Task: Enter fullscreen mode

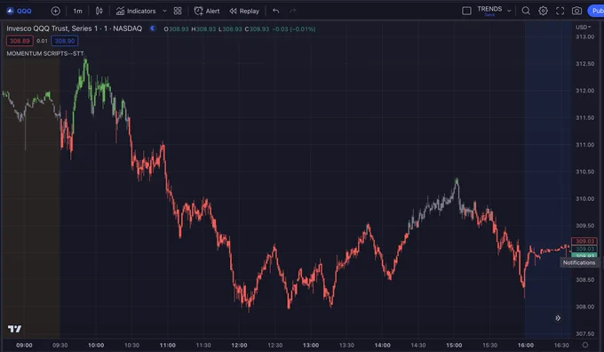Action: (x=560, y=11)
